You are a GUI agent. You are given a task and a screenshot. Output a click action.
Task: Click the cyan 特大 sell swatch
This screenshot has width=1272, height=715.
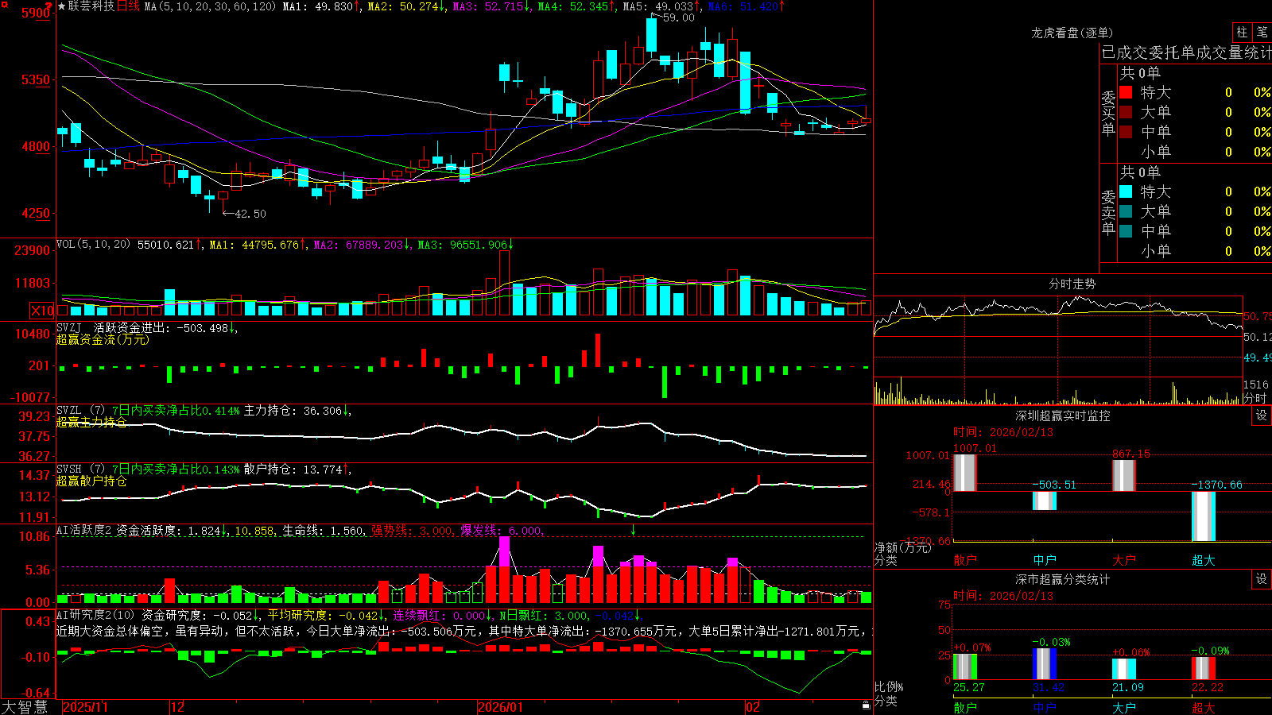tap(1126, 191)
